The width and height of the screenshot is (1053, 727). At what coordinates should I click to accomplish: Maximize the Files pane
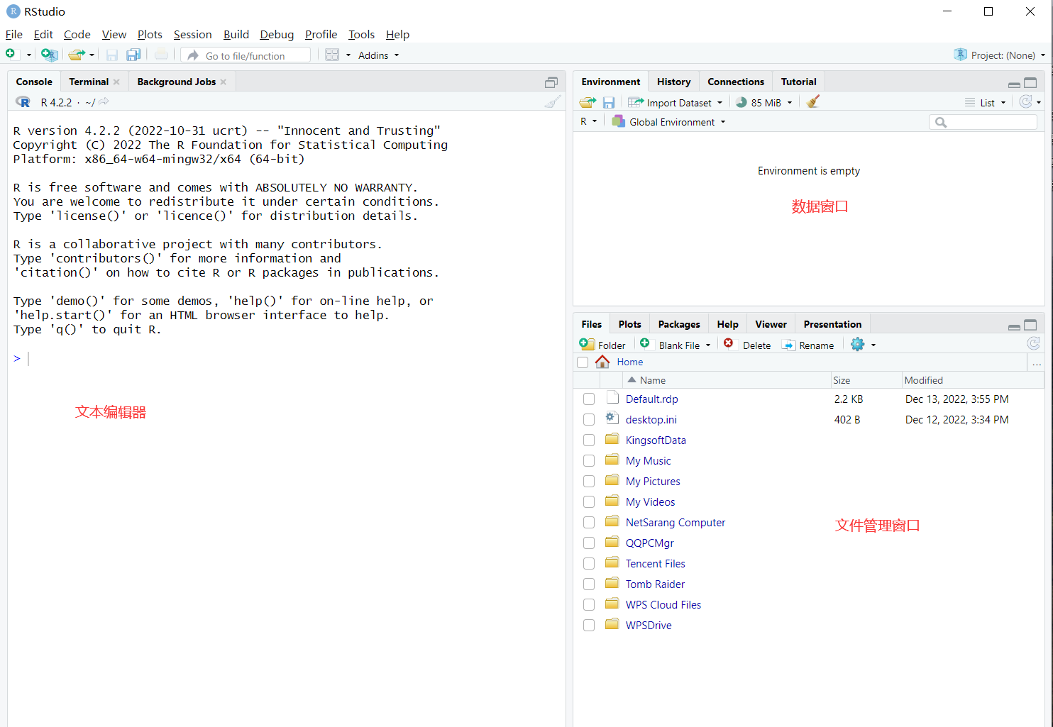[x=1030, y=325]
